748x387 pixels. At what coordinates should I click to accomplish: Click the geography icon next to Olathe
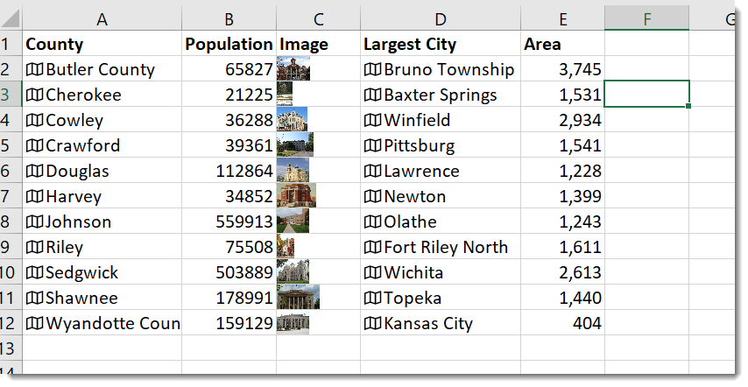(x=372, y=222)
